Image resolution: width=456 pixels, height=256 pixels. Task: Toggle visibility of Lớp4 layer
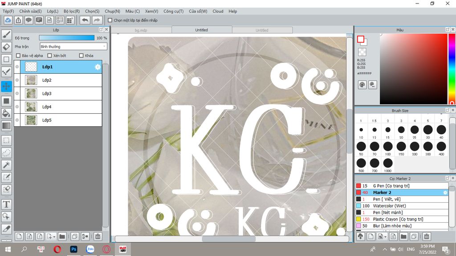click(17, 107)
